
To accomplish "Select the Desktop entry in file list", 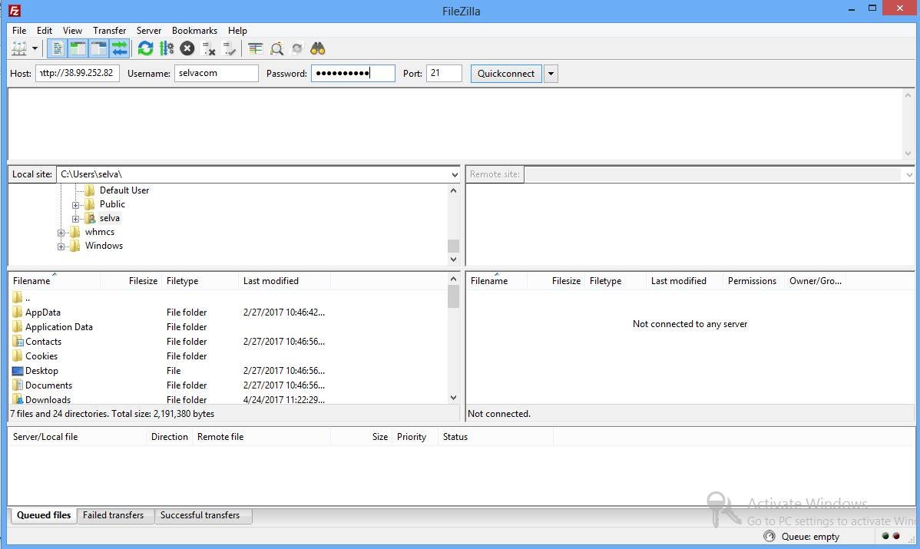I will point(227,372).
